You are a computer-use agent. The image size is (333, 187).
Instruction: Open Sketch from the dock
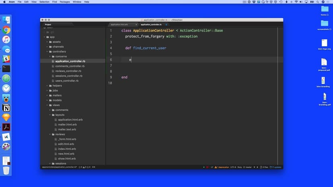pos(6,118)
